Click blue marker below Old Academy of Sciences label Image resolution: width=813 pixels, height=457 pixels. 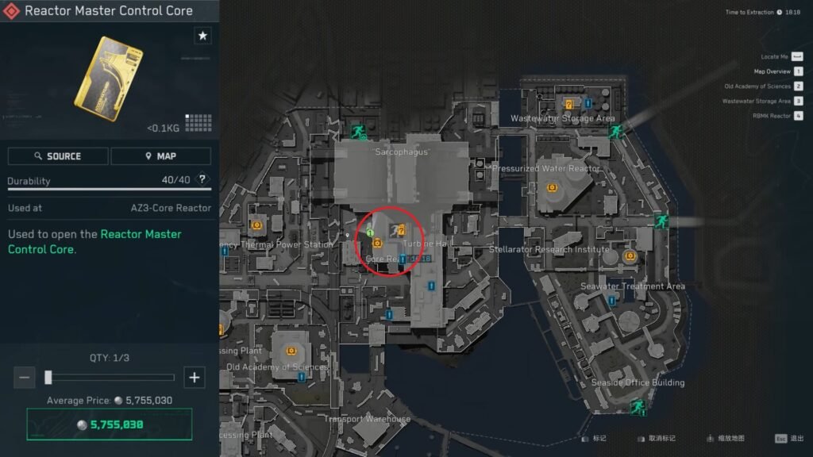301,377
